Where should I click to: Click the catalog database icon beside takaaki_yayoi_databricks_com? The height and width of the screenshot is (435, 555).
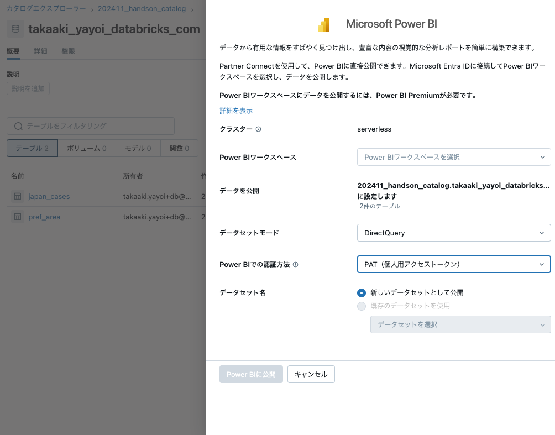coord(16,29)
